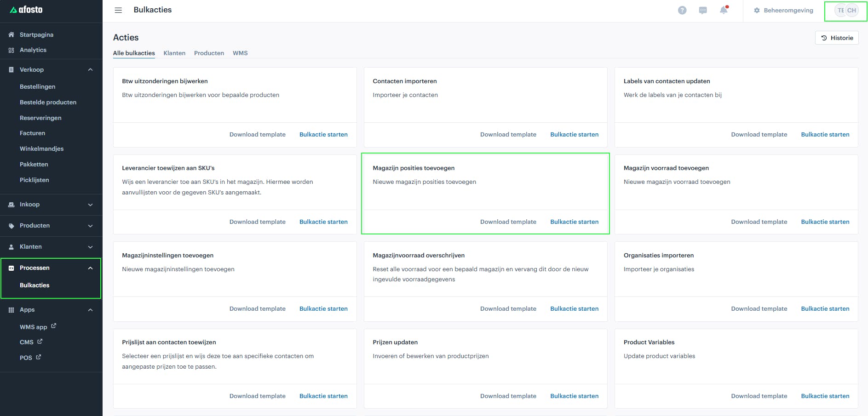Collapse the Processen section chevron
Screen dimensions: 868x416
(x=91, y=268)
